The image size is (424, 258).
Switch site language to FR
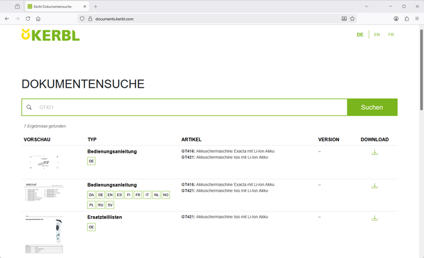pos(391,35)
